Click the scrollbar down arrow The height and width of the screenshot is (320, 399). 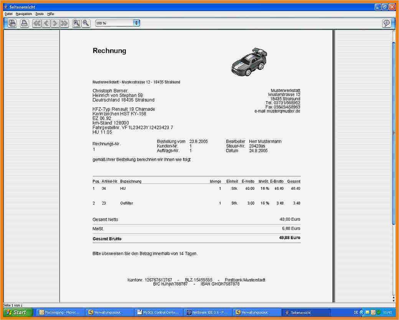(x=394, y=300)
